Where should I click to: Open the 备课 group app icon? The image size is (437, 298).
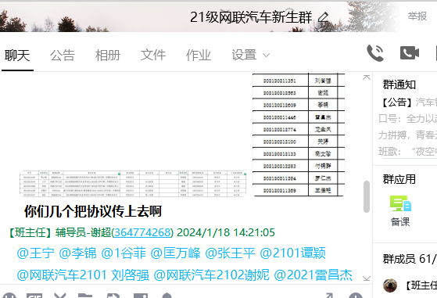point(400,210)
